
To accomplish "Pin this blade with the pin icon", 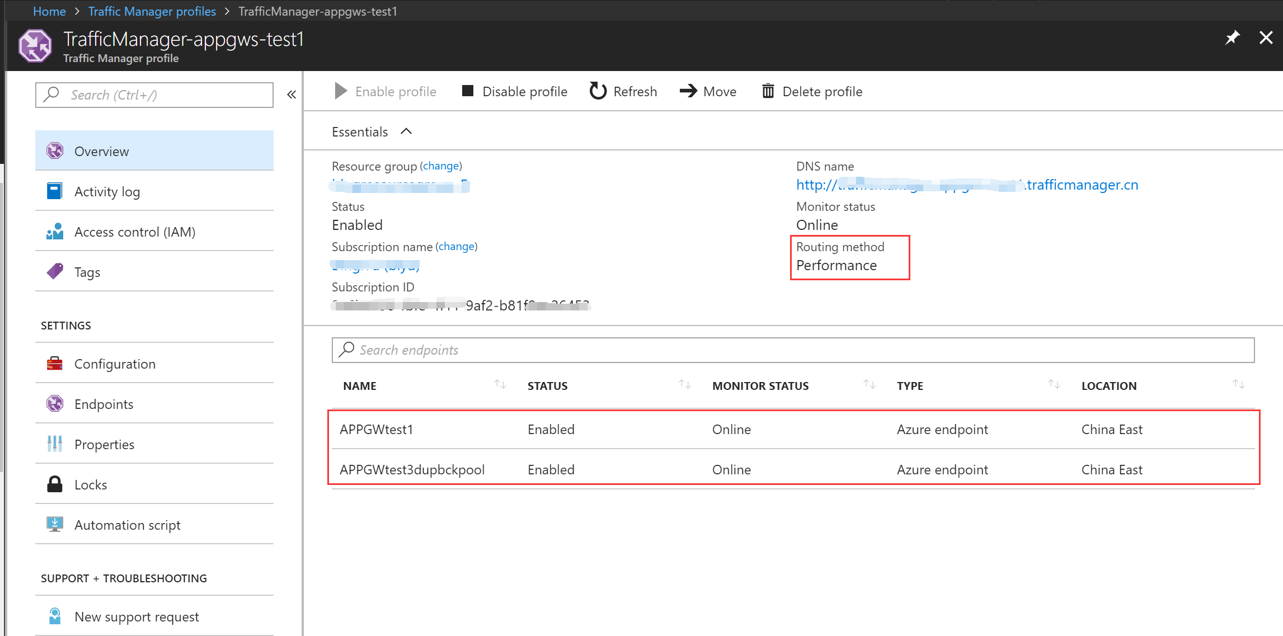I will (1232, 38).
